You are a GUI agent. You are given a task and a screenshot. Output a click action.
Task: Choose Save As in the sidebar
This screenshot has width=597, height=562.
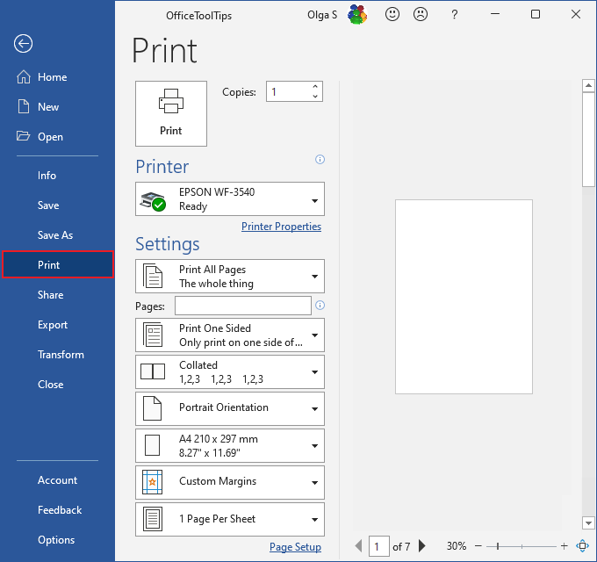click(x=57, y=235)
